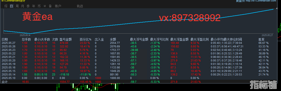Viewport: 281px width, 91px height.
Task: Click the percentage 23.02 %
Action: [85, 43]
